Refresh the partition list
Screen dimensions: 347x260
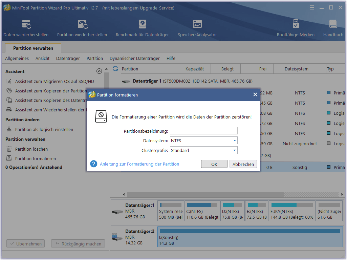(x=115, y=68)
